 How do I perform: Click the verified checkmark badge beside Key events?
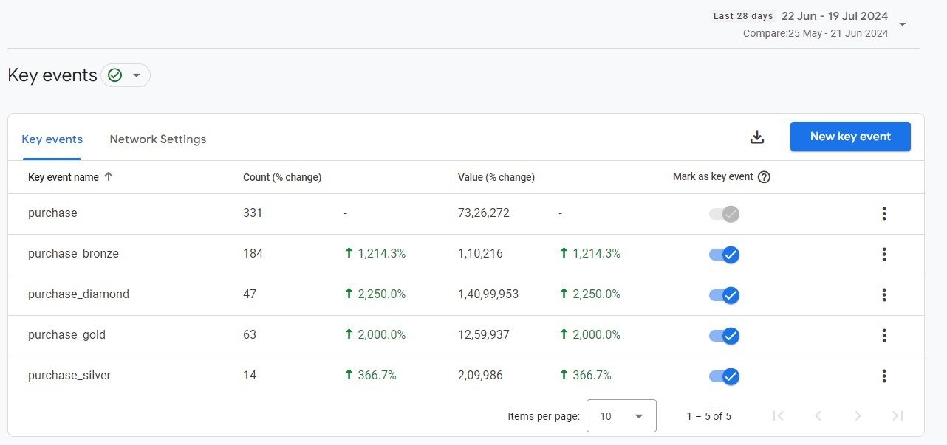(114, 75)
